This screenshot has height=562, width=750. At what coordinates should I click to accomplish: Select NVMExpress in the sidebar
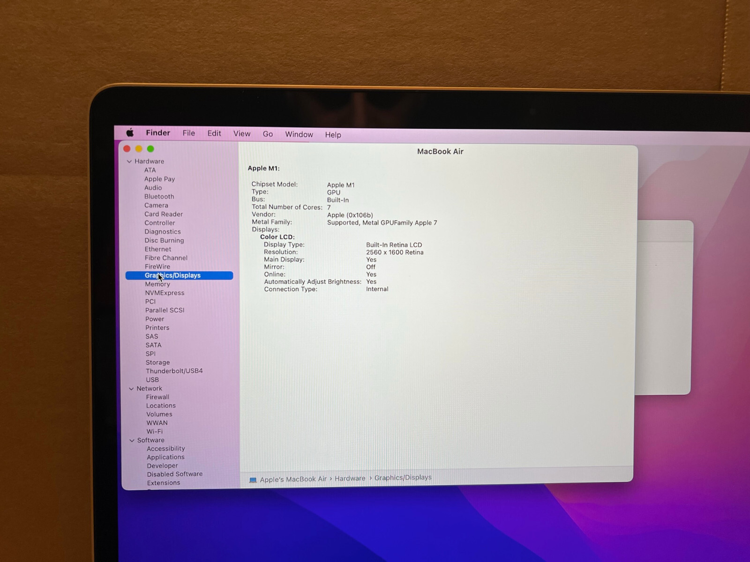point(165,293)
